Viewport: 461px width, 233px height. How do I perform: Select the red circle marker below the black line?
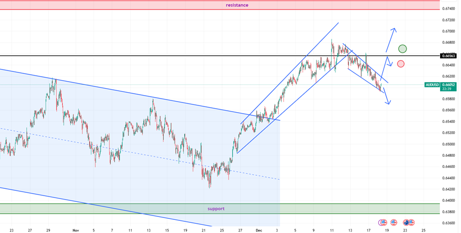pyautogui.click(x=401, y=64)
